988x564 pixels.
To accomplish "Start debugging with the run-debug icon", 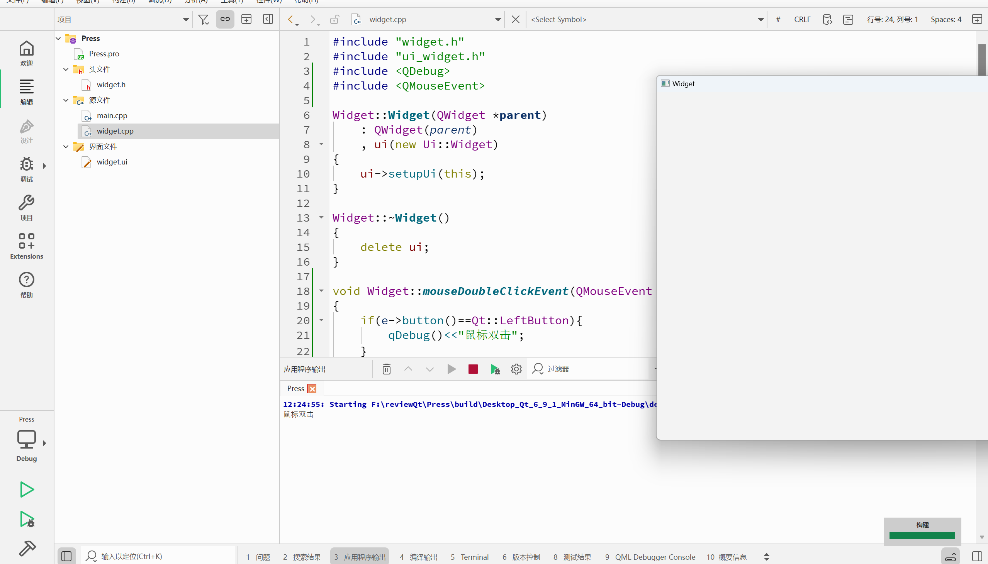I will [x=27, y=519].
